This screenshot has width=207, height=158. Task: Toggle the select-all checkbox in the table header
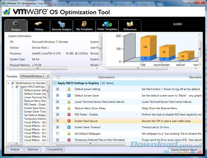click(58, 77)
